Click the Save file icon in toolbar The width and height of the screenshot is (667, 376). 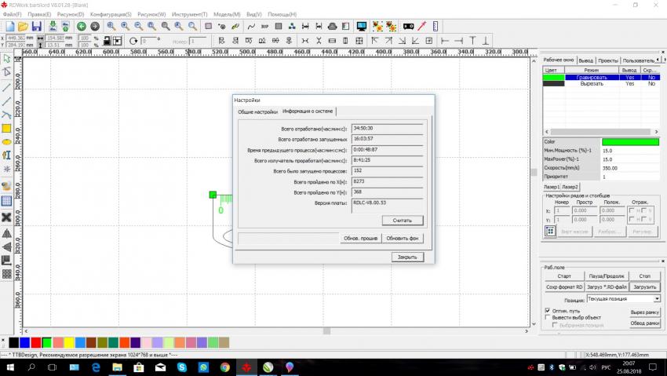point(37,27)
